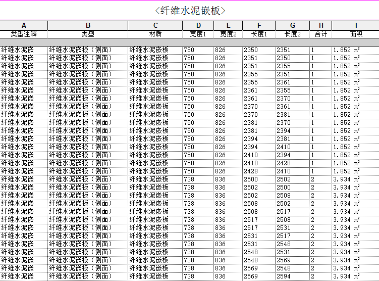Click the 长度2 field header
This screenshot has width=379, height=281.
point(293,34)
